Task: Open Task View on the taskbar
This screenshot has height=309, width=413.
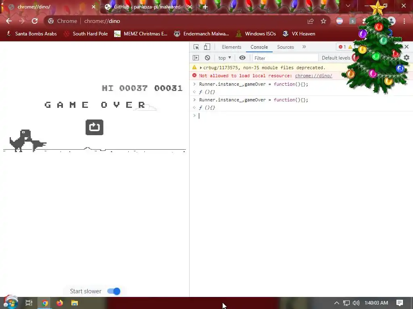Action: click(29, 303)
